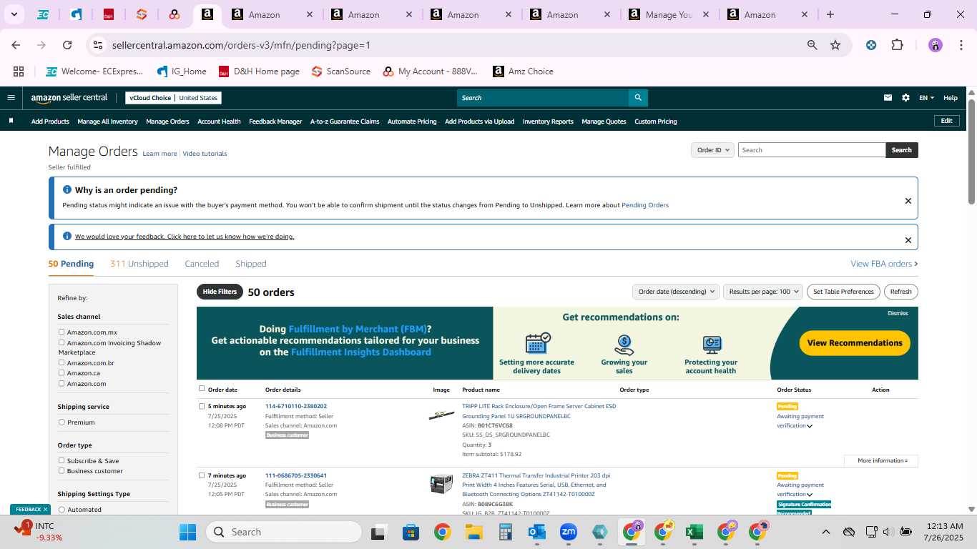Screen dimensions: 977x549
Task: Expand More information for first order
Action: tap(881, 461)
